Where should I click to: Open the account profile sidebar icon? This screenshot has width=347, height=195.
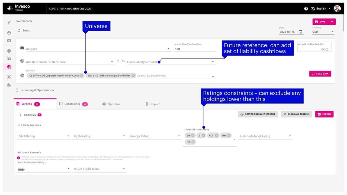click(9, 33)
